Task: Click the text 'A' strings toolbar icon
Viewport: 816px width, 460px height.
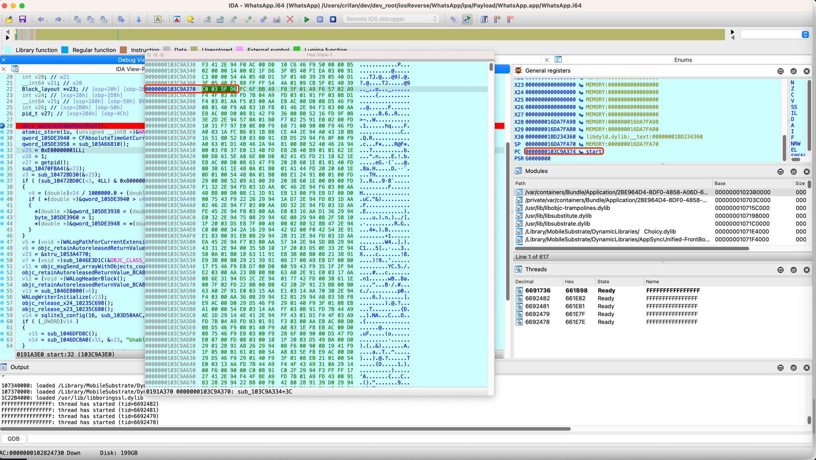Action: (157, 19)
